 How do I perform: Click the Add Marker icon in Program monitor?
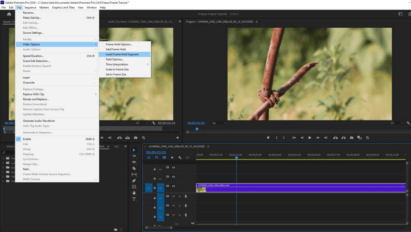(268, 138)
